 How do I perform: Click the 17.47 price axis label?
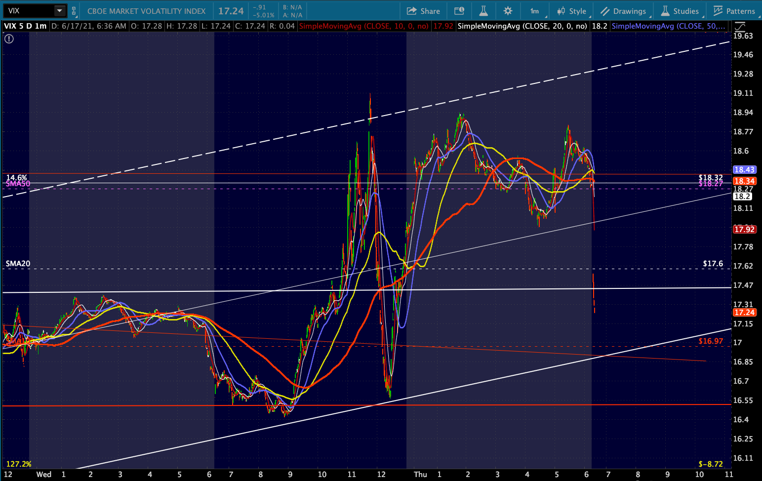click(743, 285)
